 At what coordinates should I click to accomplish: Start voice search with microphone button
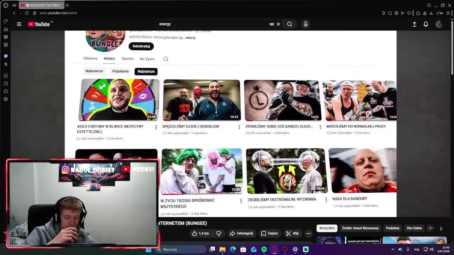point(306,24)
